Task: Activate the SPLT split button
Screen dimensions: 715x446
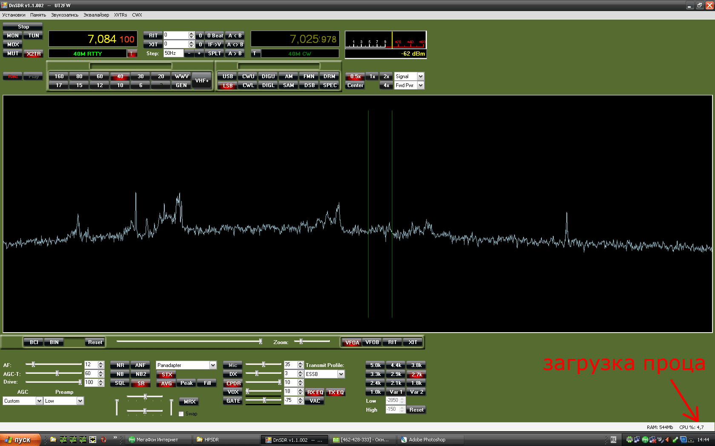Action: [214, 54]
